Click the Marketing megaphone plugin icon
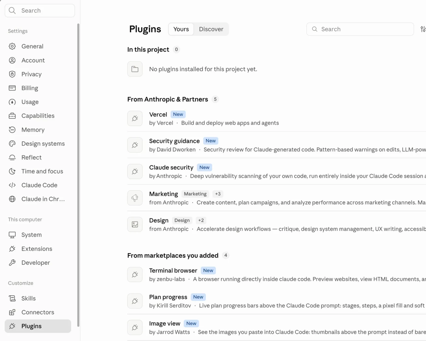The height and width of the screenshot is (341, 426). [135, 198]
